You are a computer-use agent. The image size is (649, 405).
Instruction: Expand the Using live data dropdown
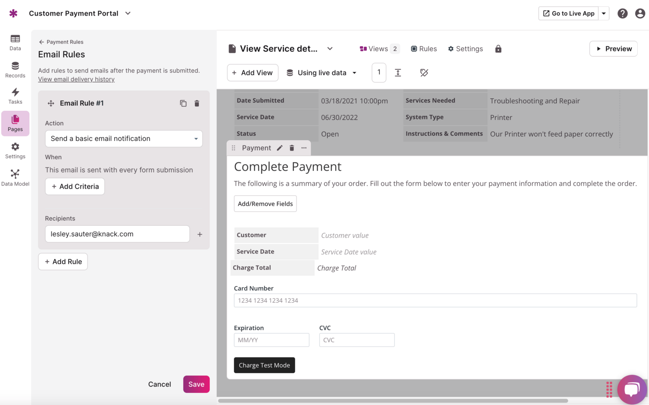coord(321,73)
